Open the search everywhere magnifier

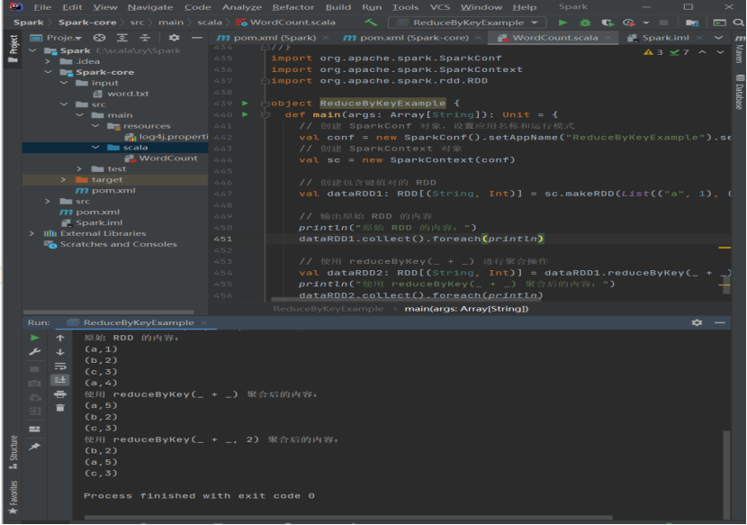738,23
